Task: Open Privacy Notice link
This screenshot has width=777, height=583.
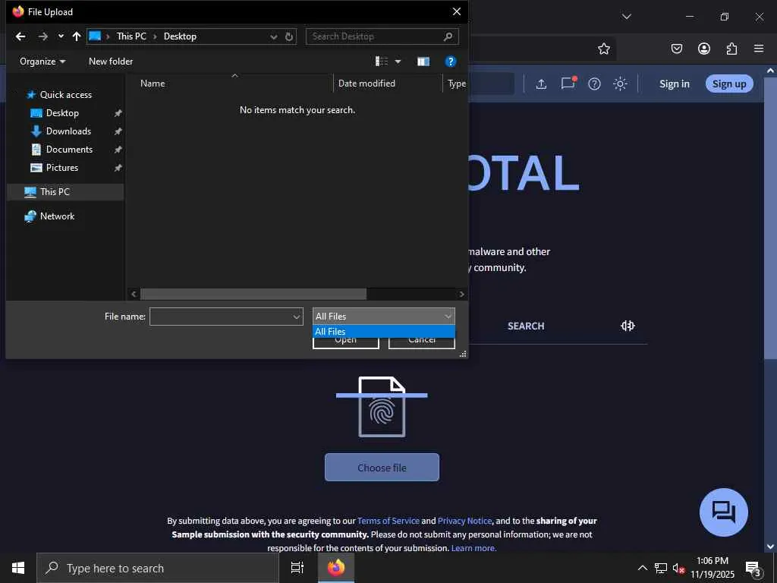Action: pyautogui.click(x=464, y=521)
